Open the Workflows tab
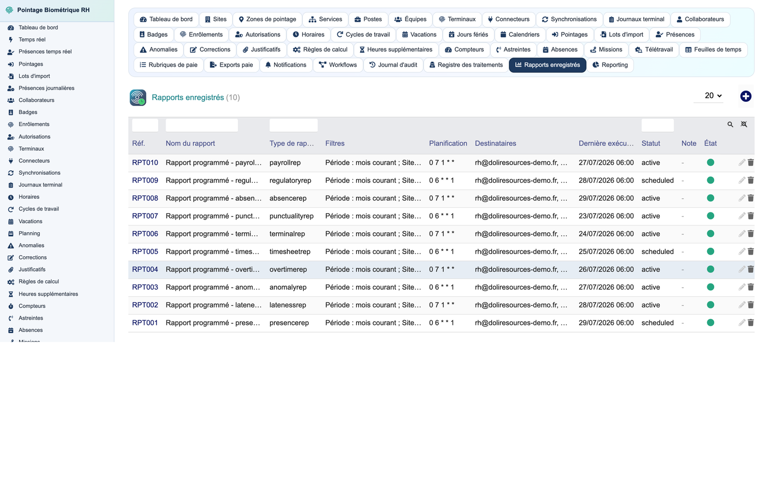 point(338,65)
